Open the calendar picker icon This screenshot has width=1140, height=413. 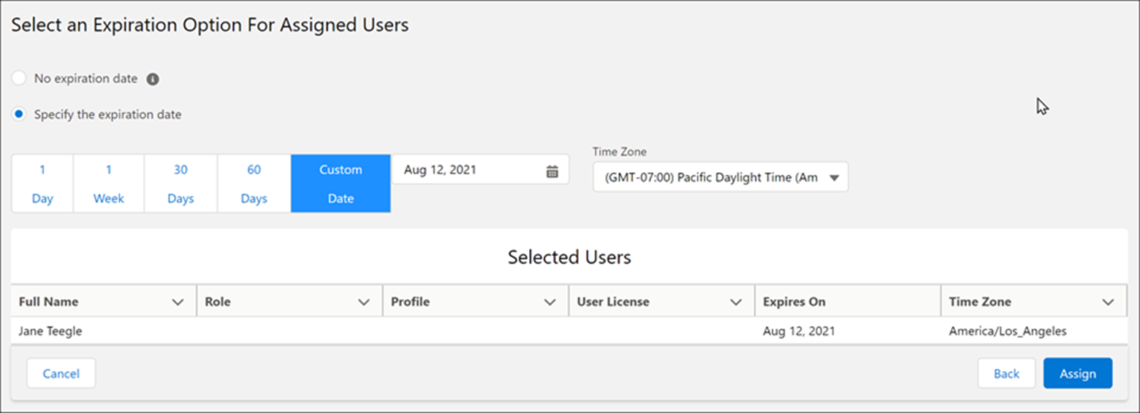[552, 171]
